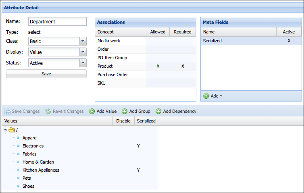The width and height of the screenshot is (304, 193).
Task: Click the bullet icon beside Fabrics
Action: pos(18,154)
